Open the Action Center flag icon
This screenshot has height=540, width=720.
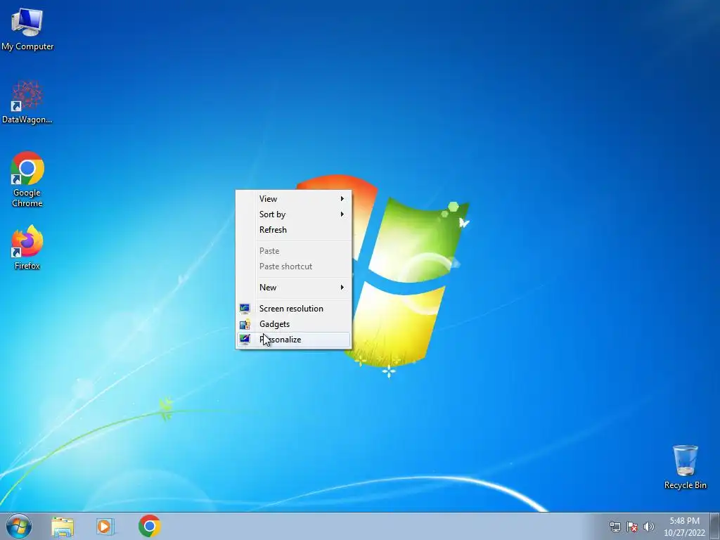click(632, 527)
